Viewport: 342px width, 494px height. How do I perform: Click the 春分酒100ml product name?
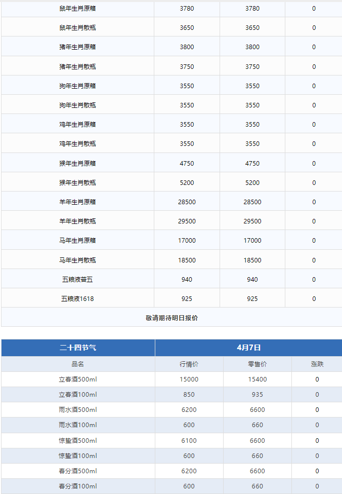point(78,486)
